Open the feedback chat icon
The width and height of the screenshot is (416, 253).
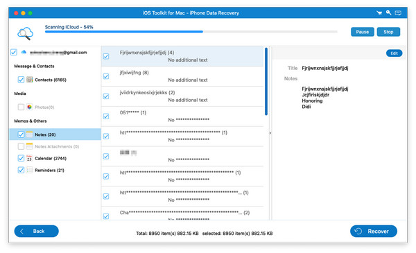tap(398, 12)
